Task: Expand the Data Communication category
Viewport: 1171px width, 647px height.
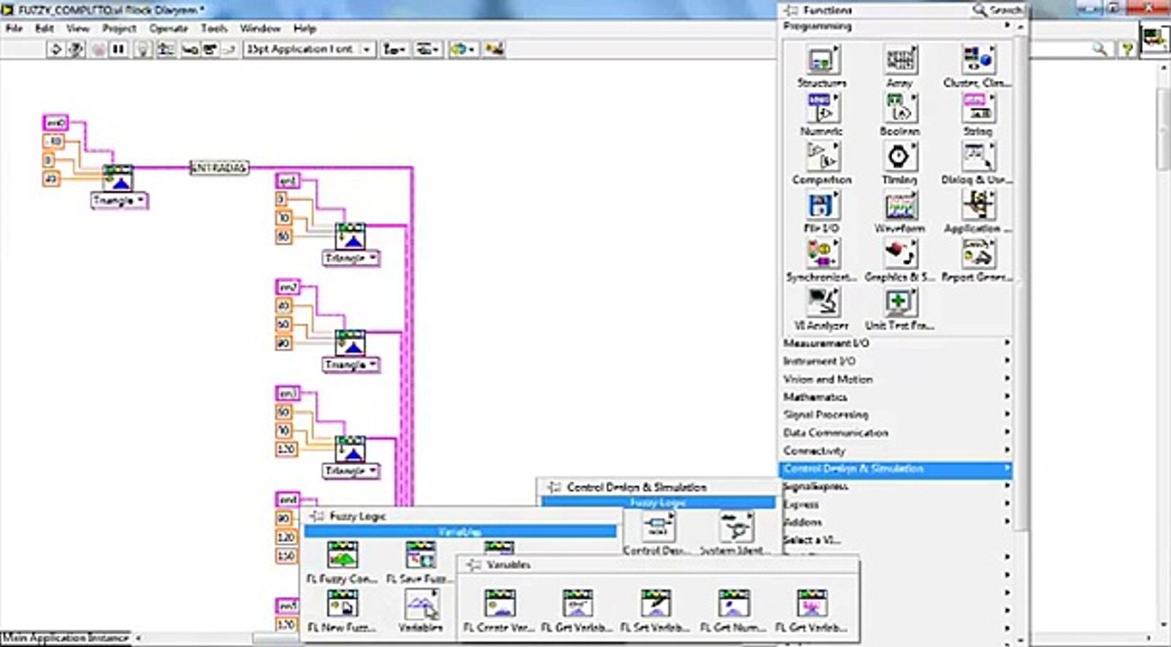Action: [896, 433]
